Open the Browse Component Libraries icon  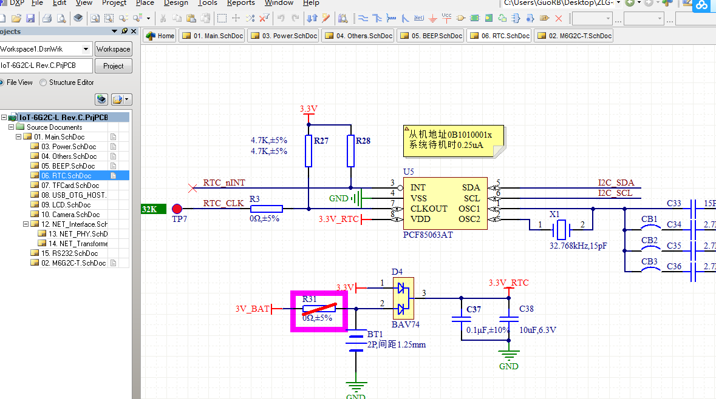point(343,18)
